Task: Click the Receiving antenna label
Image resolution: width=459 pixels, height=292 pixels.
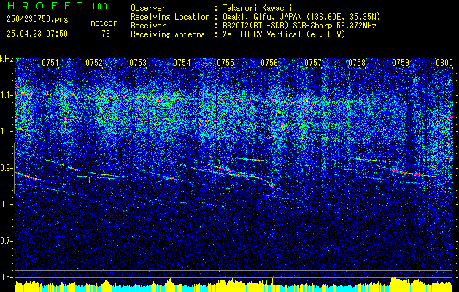Action: (x=168, y=34)
